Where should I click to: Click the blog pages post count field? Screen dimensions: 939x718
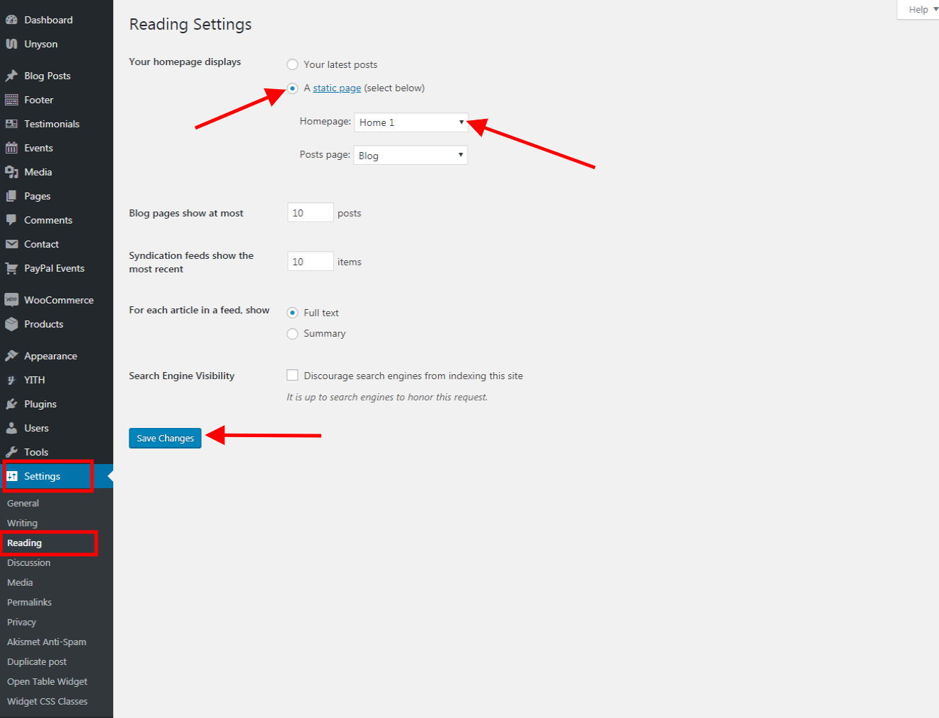click(x=310, y=213)
